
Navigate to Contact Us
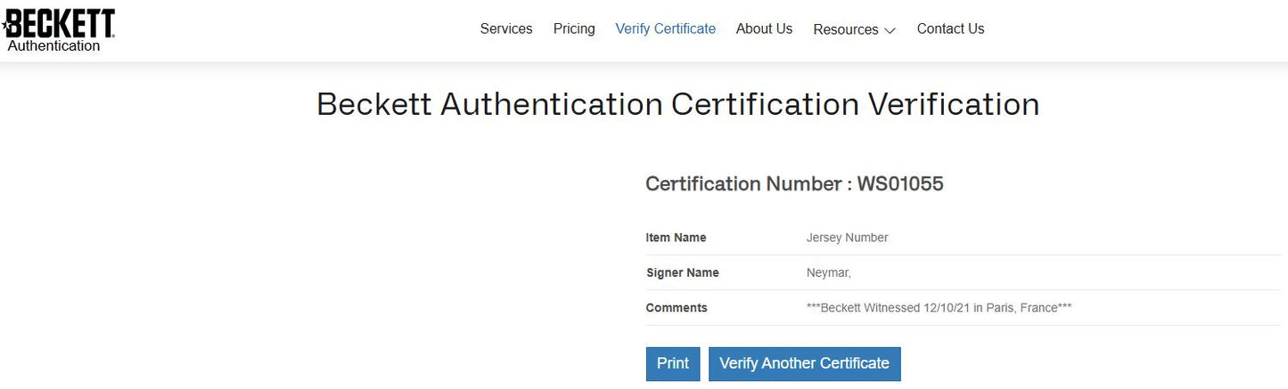pos(950,28)
